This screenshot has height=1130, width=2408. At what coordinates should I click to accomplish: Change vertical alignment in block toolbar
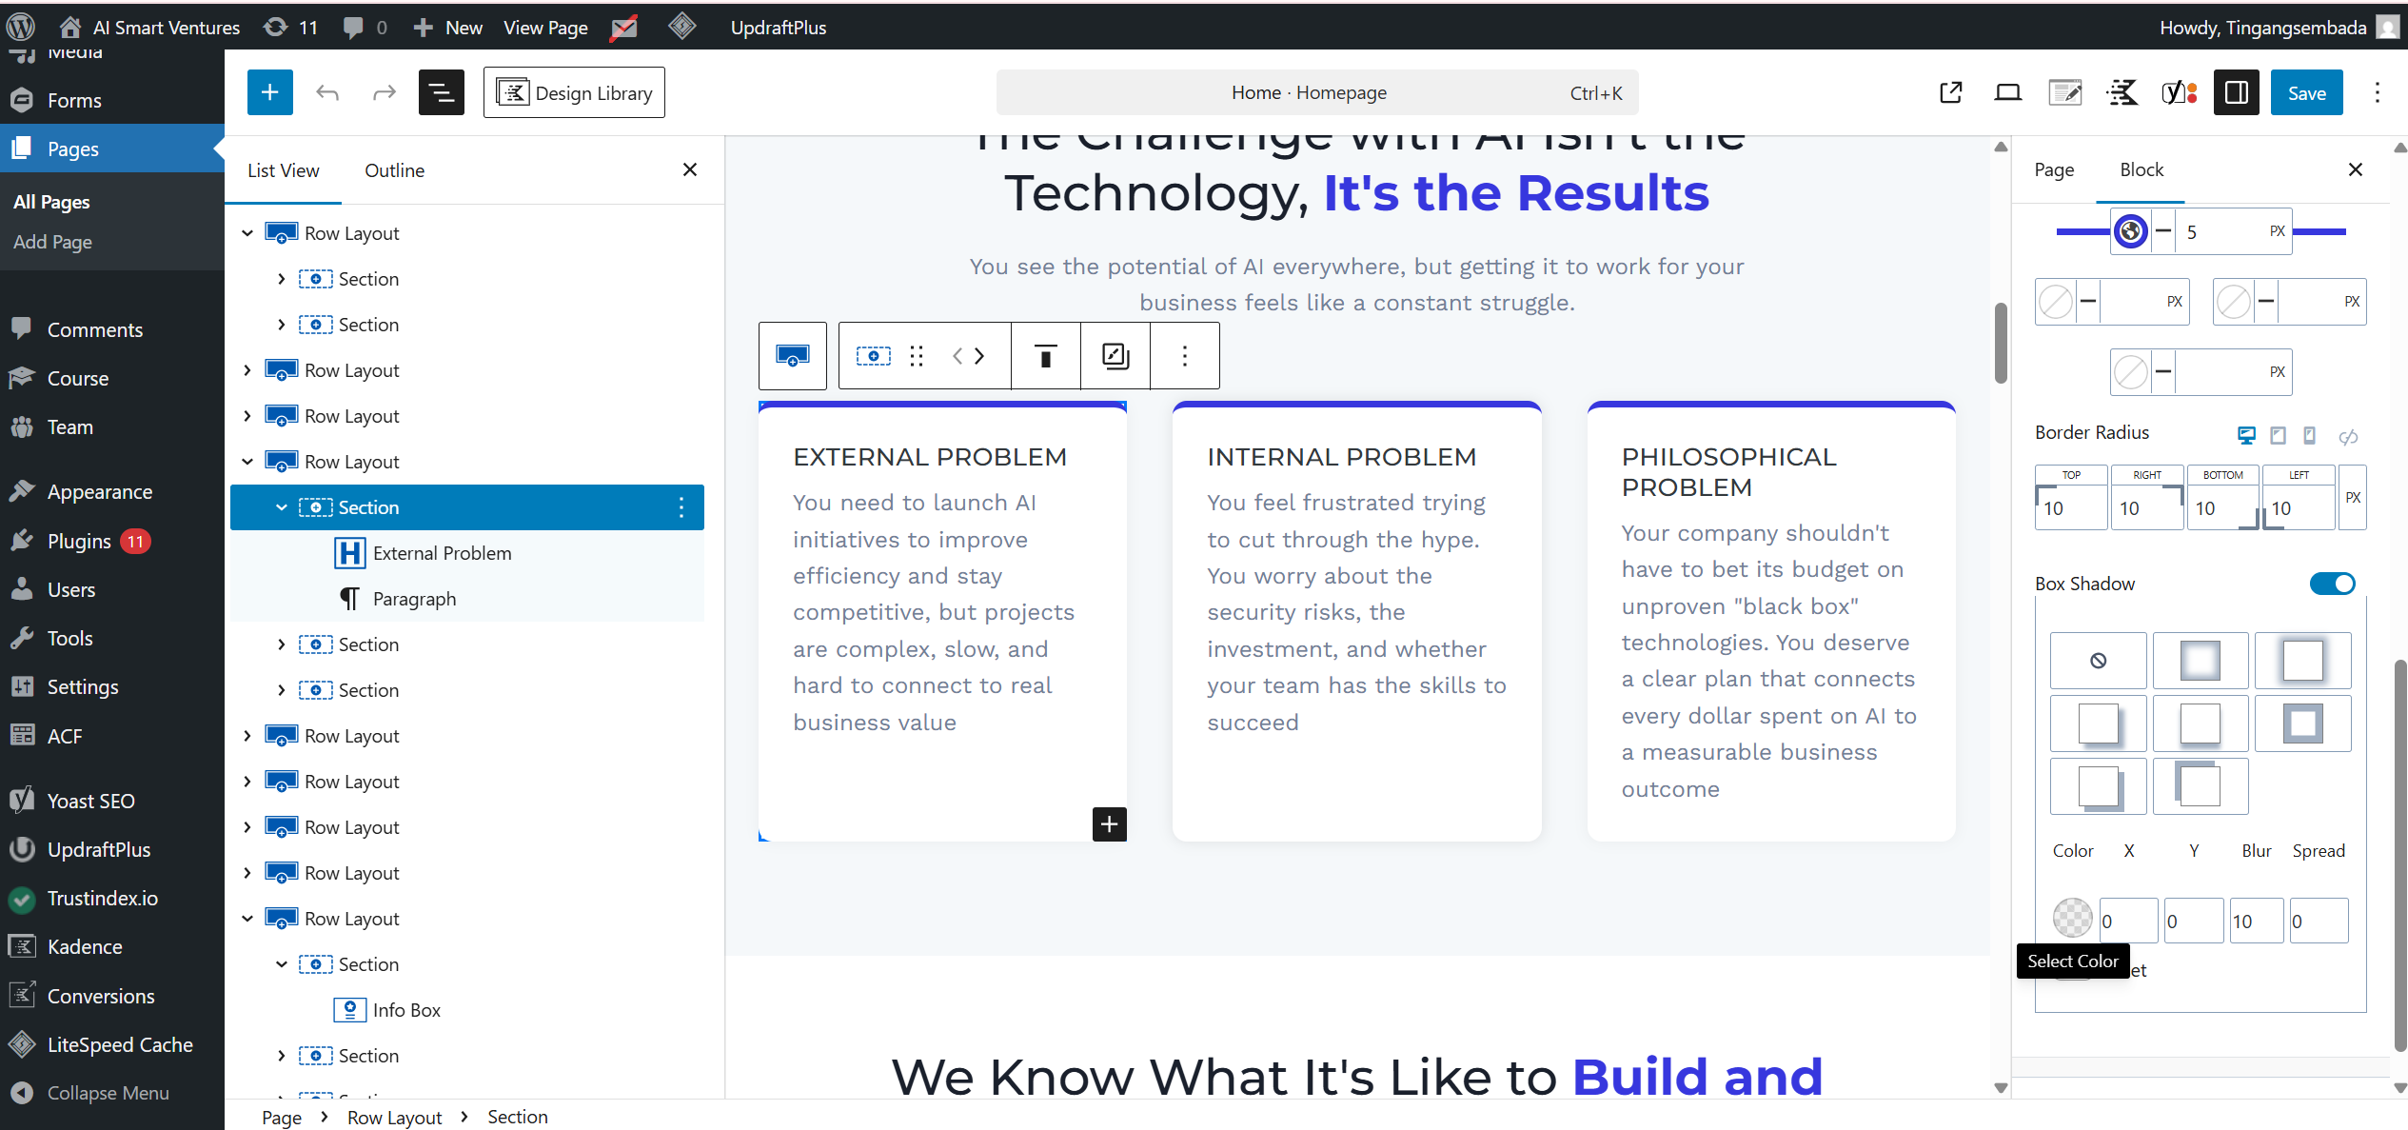point(1045,356)
